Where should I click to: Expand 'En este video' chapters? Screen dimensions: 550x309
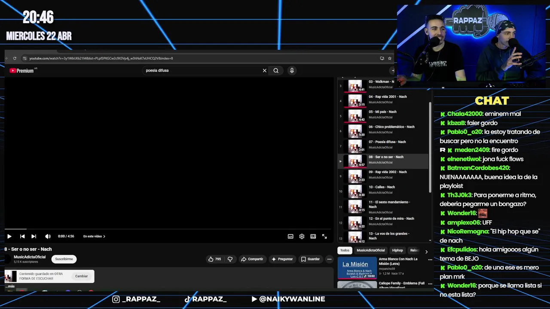94,236
